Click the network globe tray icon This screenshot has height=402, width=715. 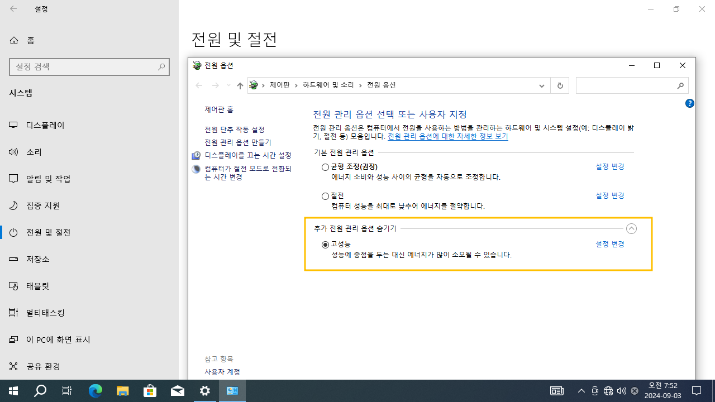click(608, 391)
